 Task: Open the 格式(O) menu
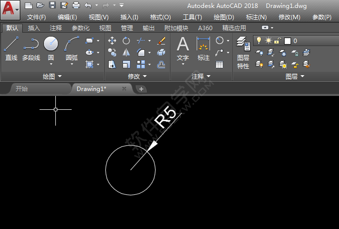point(161,17)
